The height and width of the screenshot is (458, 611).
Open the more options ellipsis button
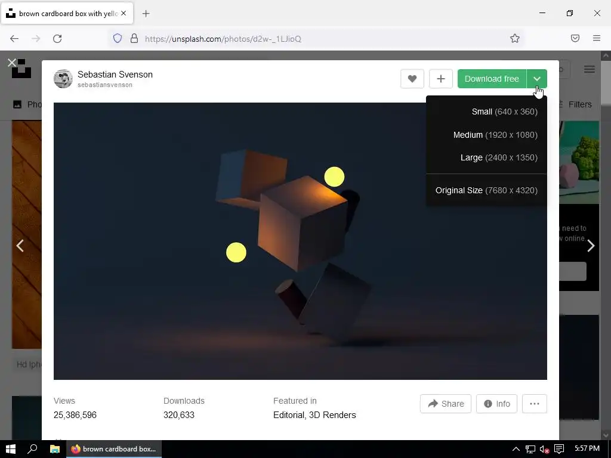point(534,404)
